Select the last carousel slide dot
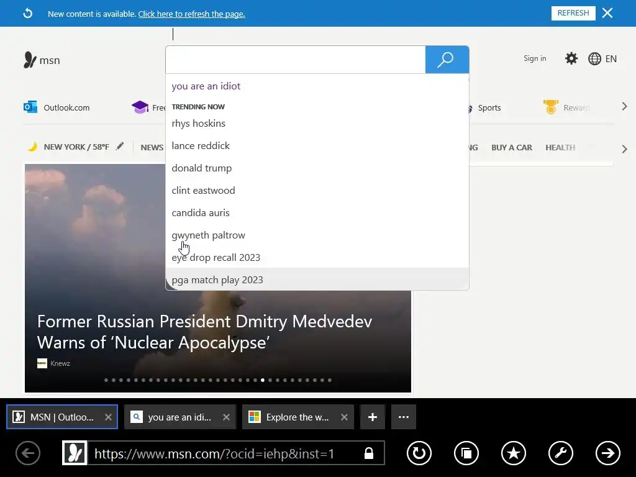Viewport: 636px width, 477px height. click(330, 380)
